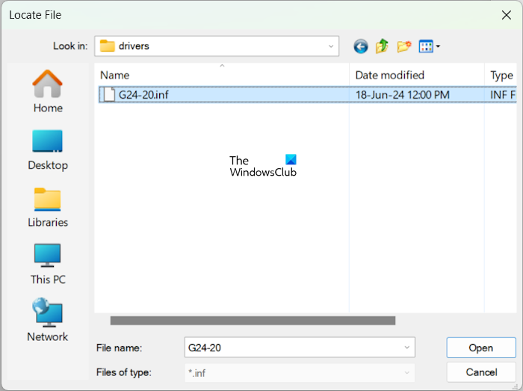The image size is (523, 391).
Task: Click the Back navigation arrow icon
Action: point(361,46)
